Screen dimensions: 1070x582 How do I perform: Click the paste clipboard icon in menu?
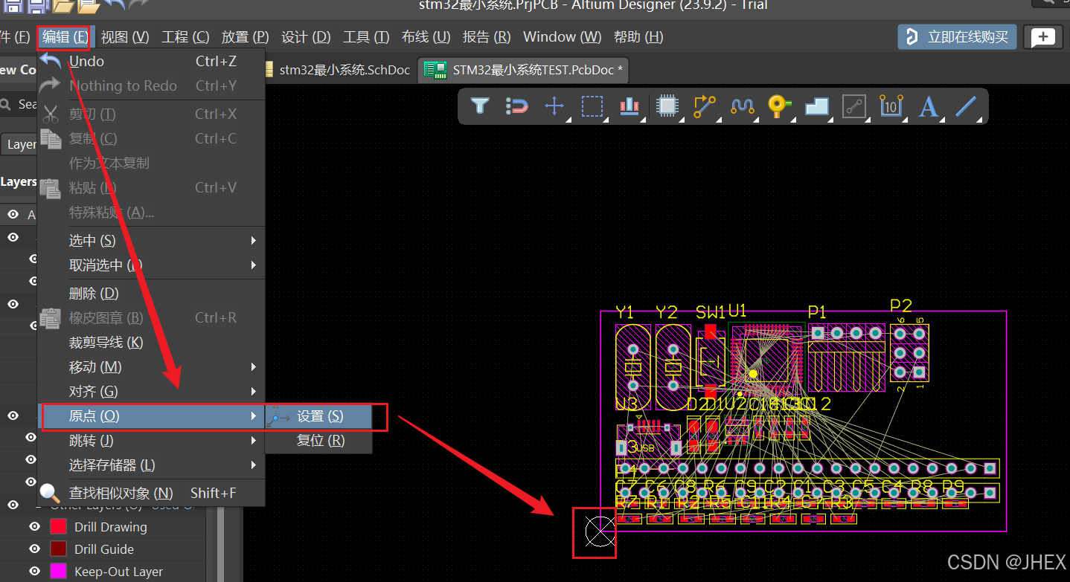tap(50, 187)
